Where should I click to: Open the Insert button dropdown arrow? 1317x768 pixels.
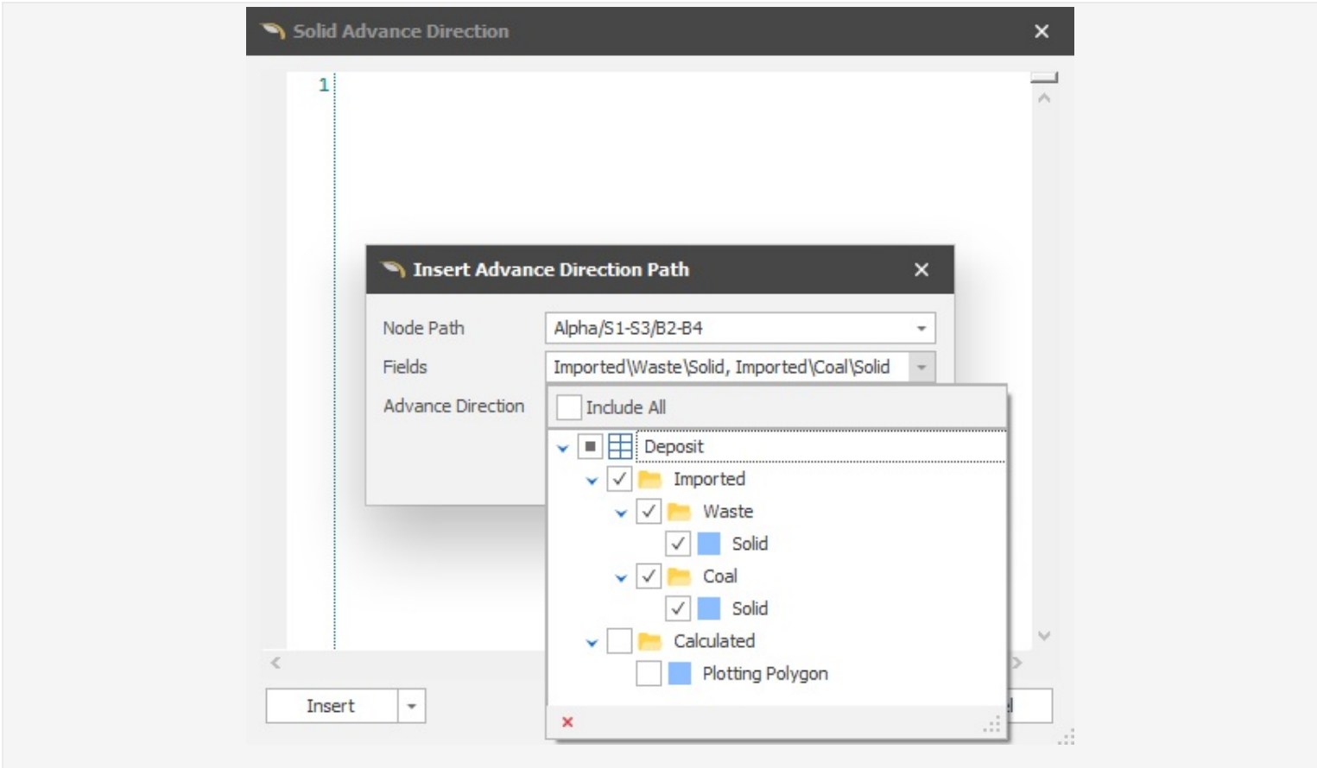412,706
